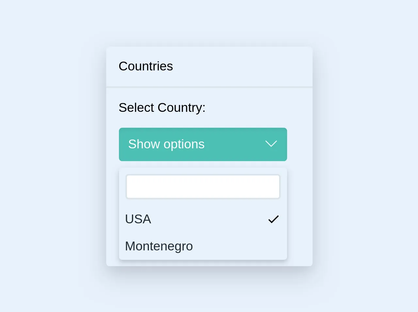Focus the search field above the options

pyautogui.click(x=203, y=187)
